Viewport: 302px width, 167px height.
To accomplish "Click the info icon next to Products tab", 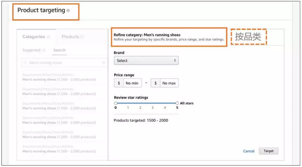I will pos(82,37).
